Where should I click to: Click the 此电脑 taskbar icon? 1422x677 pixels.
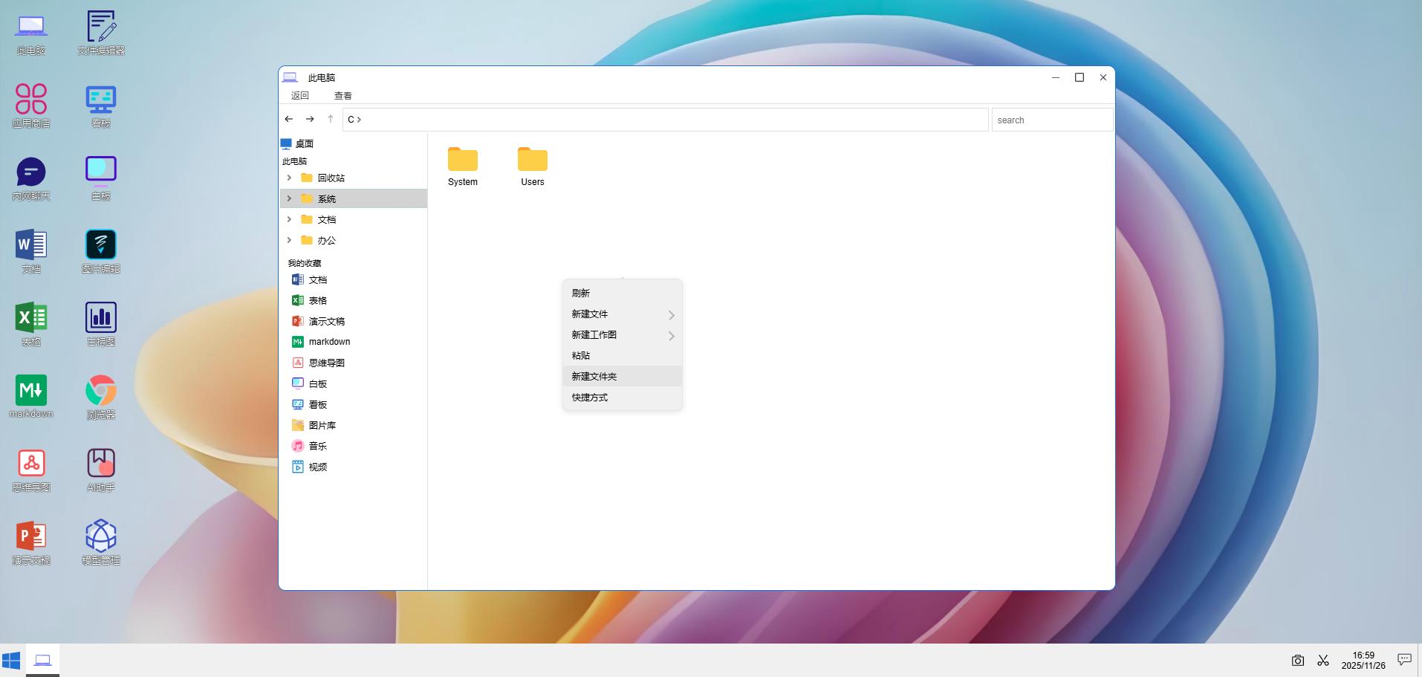click(x=42, y=660)
